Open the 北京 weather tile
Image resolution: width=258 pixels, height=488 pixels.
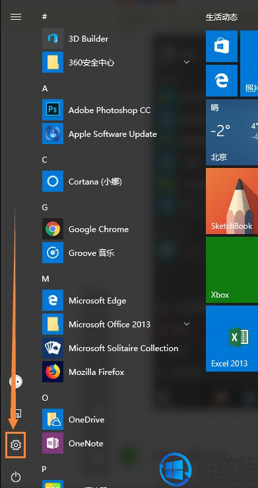(232, 132)
